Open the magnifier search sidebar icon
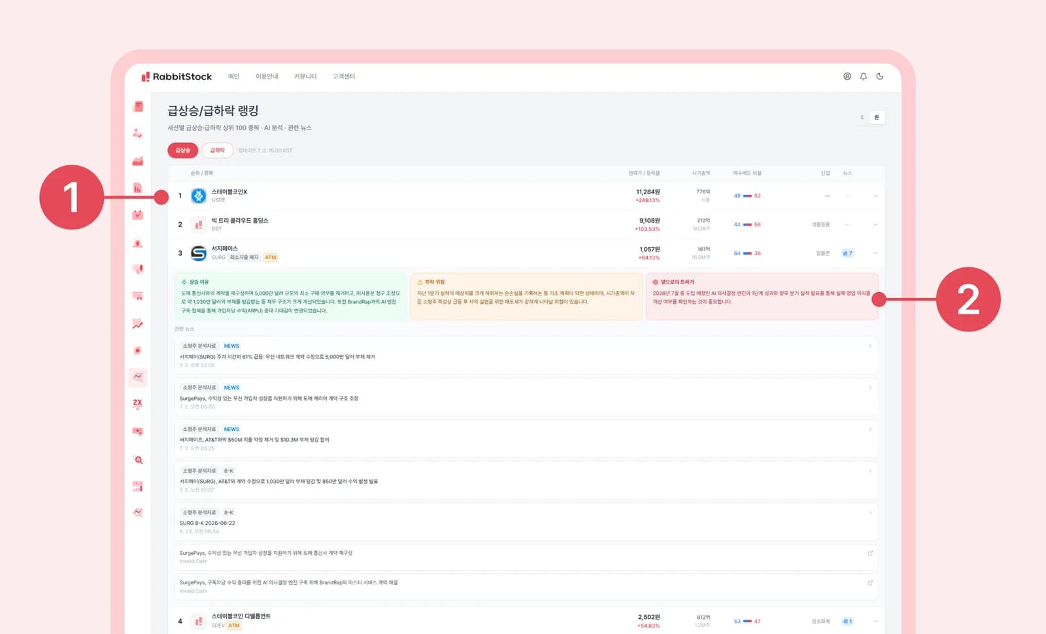This screenshot has height=634, width=1046. pyautogui.click(x=138, y=459)
